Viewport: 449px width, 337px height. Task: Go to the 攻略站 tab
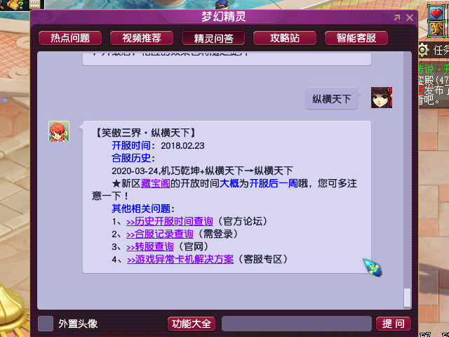click(285, 38)
